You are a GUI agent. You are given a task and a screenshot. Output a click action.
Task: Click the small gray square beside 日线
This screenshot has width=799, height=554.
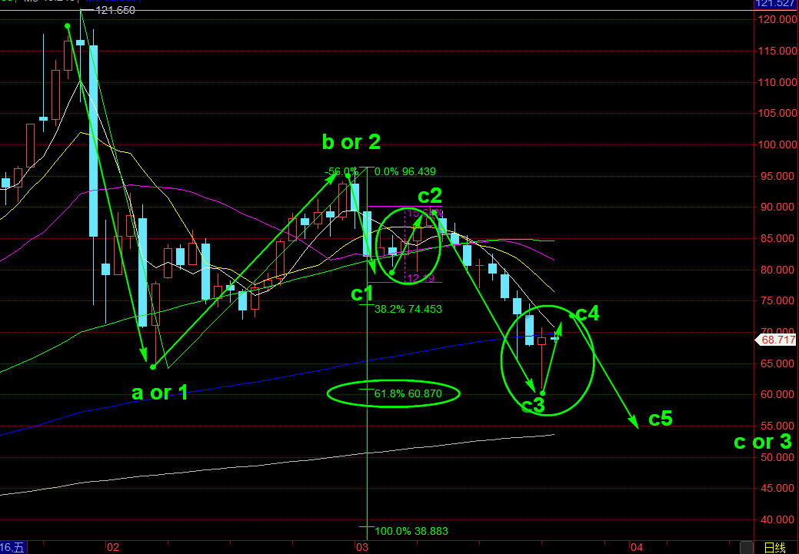(x=745, y=547)
